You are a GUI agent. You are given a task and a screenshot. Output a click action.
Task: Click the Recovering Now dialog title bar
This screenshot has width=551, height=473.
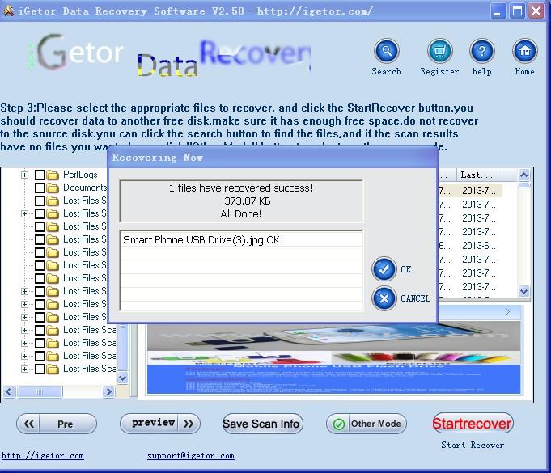click(273, 158)
